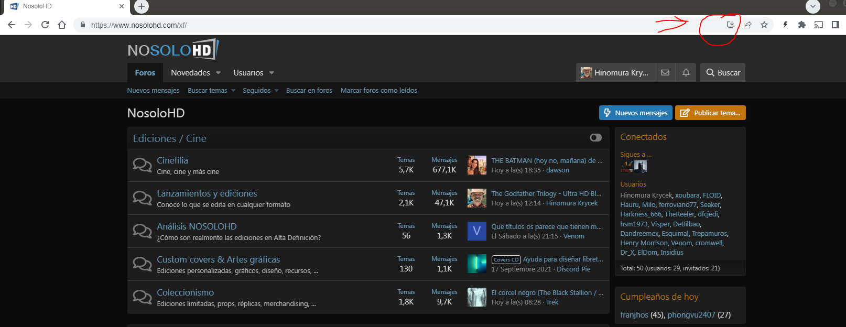Expand the Seguidos dropdown arrow
This screenshot has height=327, width=846.
(276, 91)
